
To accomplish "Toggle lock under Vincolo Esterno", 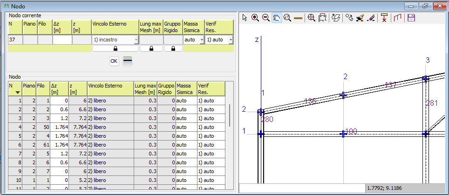I will click(116, 48).
